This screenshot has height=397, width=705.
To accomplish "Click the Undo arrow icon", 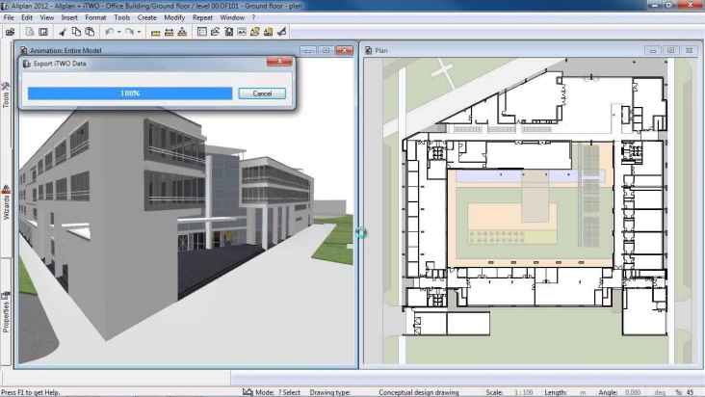I will pos(109,32).
